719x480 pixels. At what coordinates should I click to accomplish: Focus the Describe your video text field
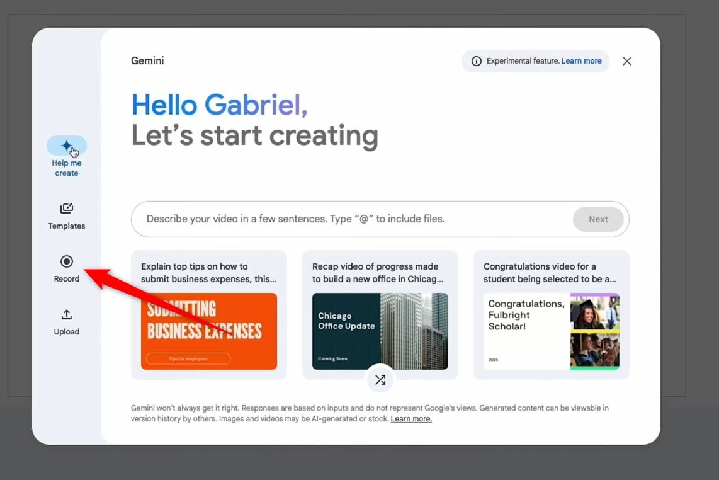click(351, 219)
